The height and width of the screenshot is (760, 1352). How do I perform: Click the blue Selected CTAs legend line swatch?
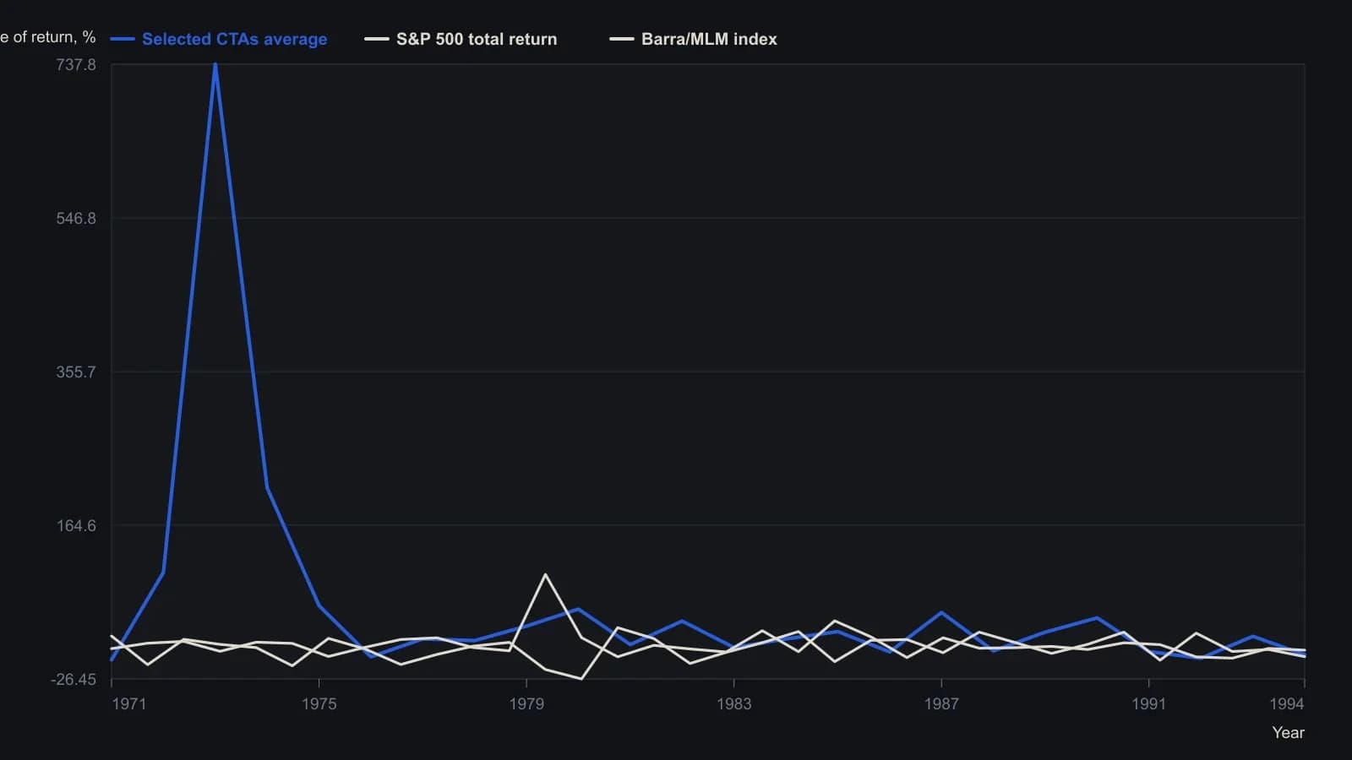click(123, 39)
